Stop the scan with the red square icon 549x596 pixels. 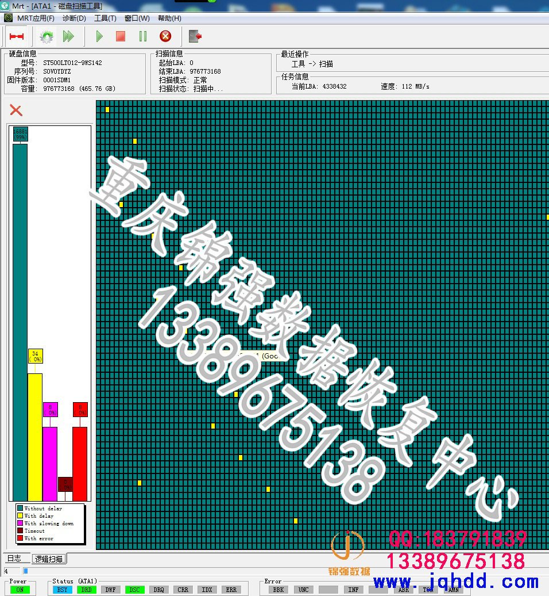(x=121, y=36)
